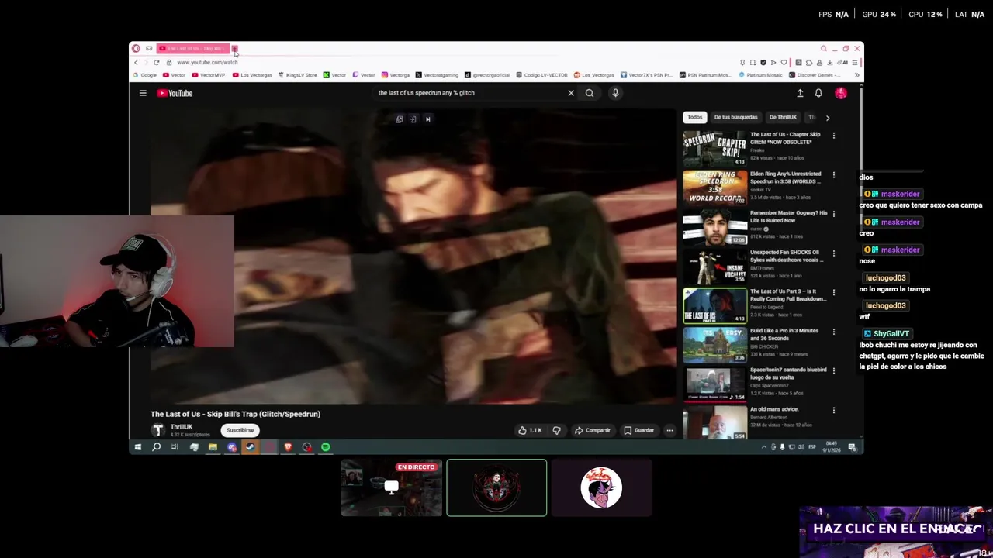Go to YouTube home via logo
993x558 pixels.
(x=175, y=93)
